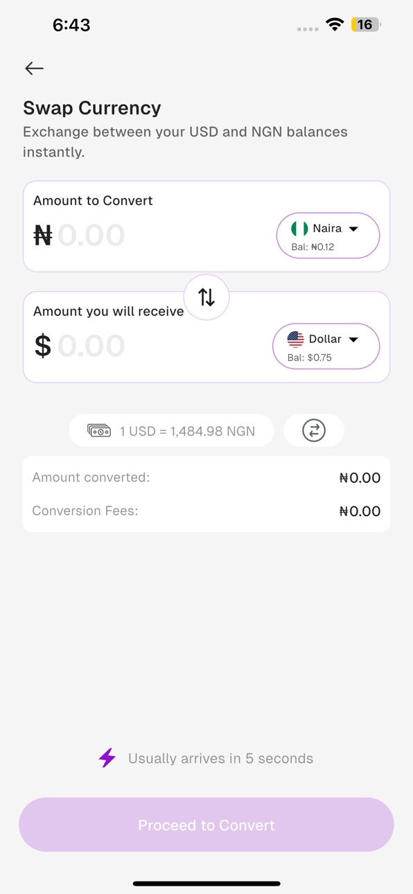413x894 pixels.
Task: Tap the 1 USD = 1,484.98 NGN pill
Action: (x=171, y=430)
